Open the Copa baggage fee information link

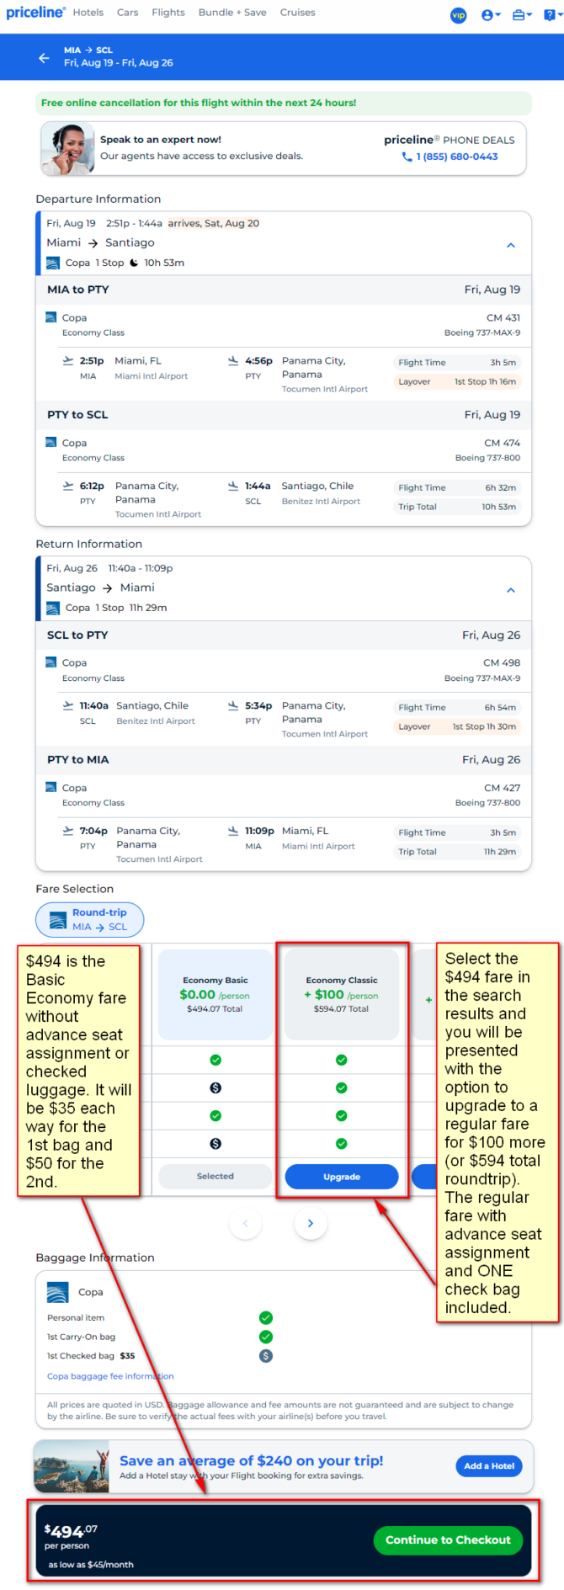coord(110,1376)
